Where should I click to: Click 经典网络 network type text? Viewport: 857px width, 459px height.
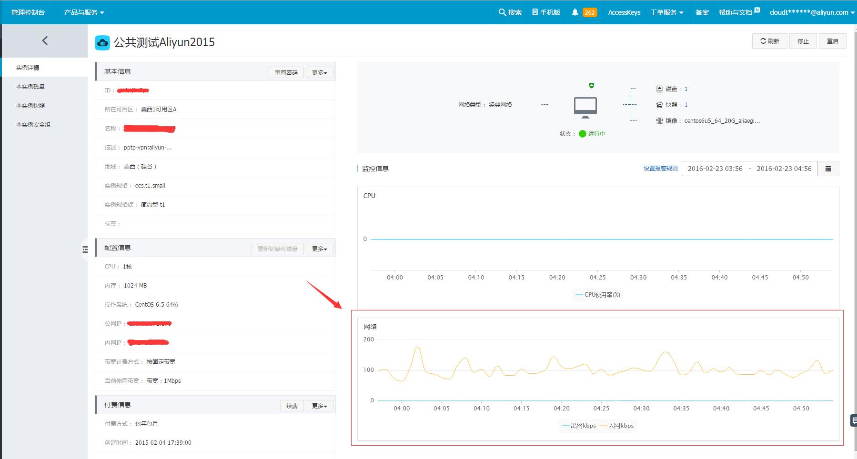tap(500, 105)
